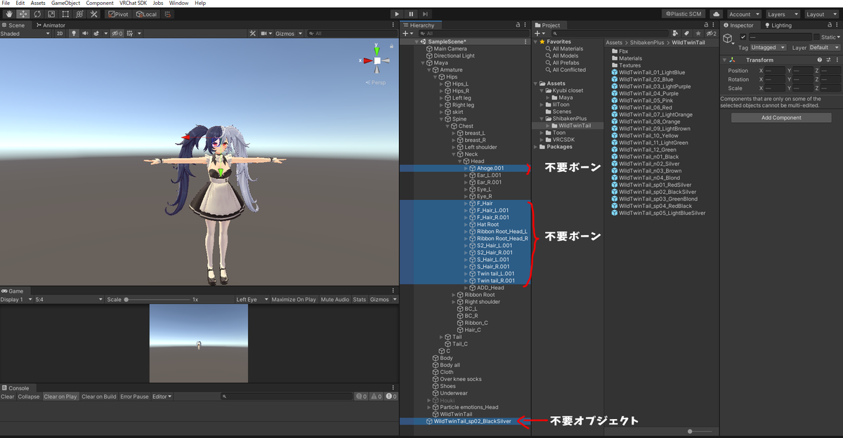The image size is (843, 438).
Task: Toggle the grid snapping icon
Action: (x=168, y=14)
